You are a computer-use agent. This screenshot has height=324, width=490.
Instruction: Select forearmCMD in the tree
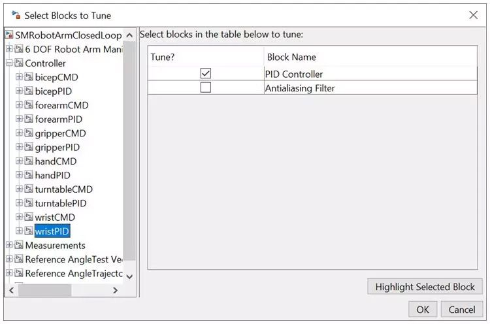tap(61, 105)
